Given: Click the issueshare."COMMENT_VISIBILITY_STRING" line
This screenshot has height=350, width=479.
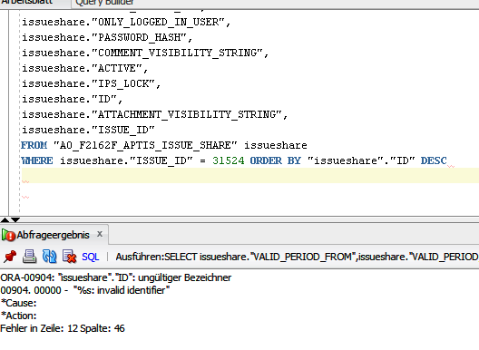Looking at the screenshot, I should [145, 53].
